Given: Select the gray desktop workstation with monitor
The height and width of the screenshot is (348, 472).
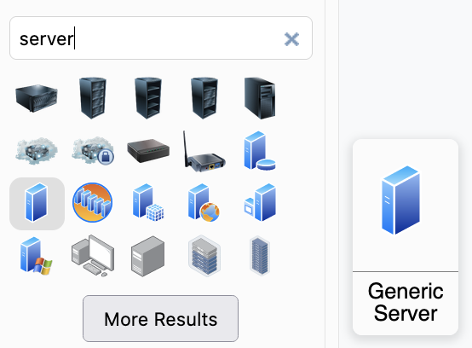Looking at the screenshot, I should point(93,256).
